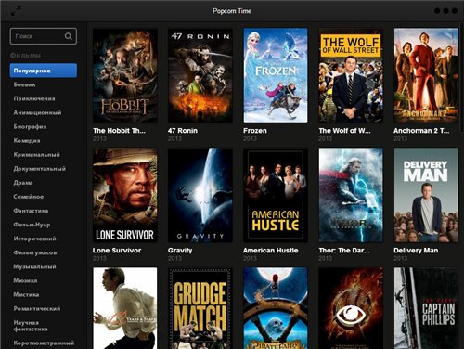Select the American Hustle poster

[276, 195]
